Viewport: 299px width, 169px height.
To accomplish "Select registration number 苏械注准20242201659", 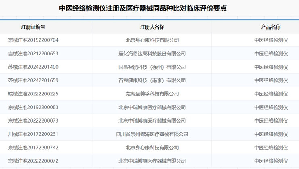I will 33,80.
